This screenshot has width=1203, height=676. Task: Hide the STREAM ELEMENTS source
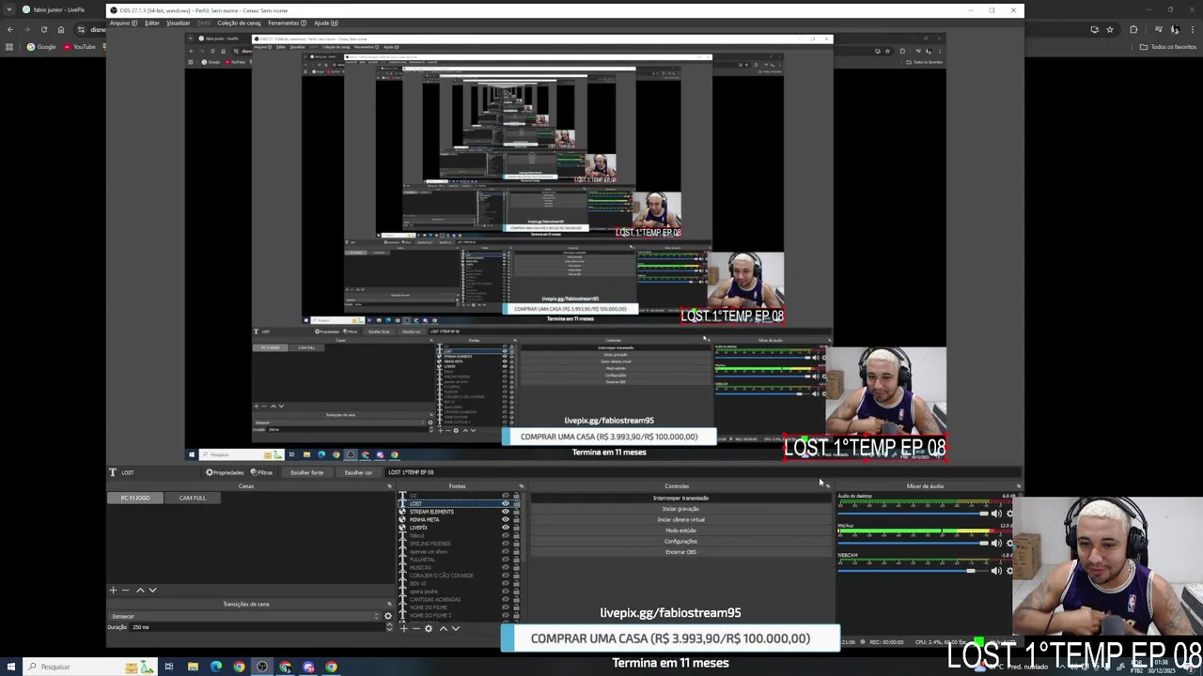click(506, 512)
